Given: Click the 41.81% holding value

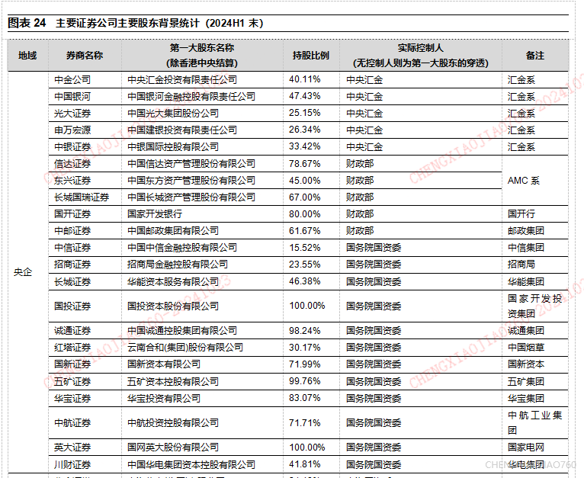Looking at the screenshot, I should pos(305,464).
